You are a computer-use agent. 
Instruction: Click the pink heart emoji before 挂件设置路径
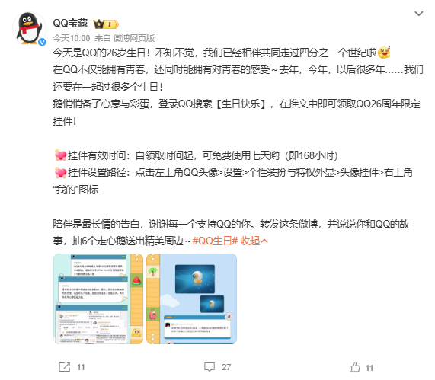click(x=60, y=173)
